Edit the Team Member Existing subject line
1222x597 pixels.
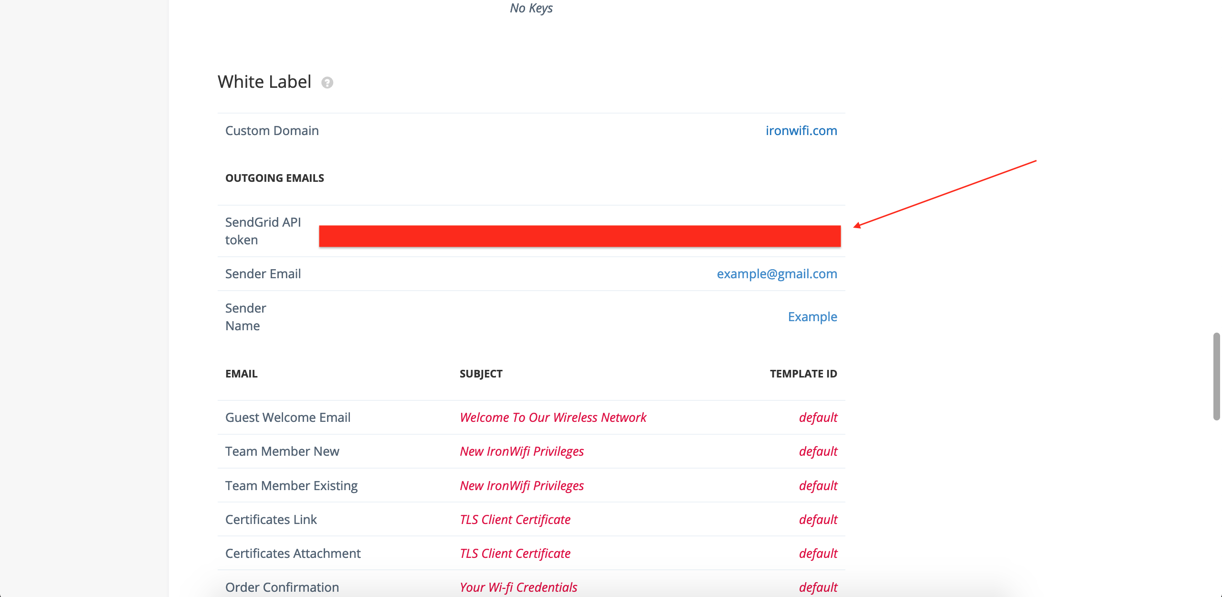(521, 485)
